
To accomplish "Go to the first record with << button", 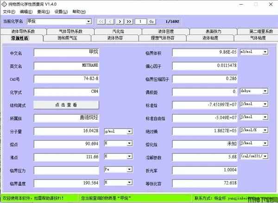I will pyautogui.click(x=101, y=22).
